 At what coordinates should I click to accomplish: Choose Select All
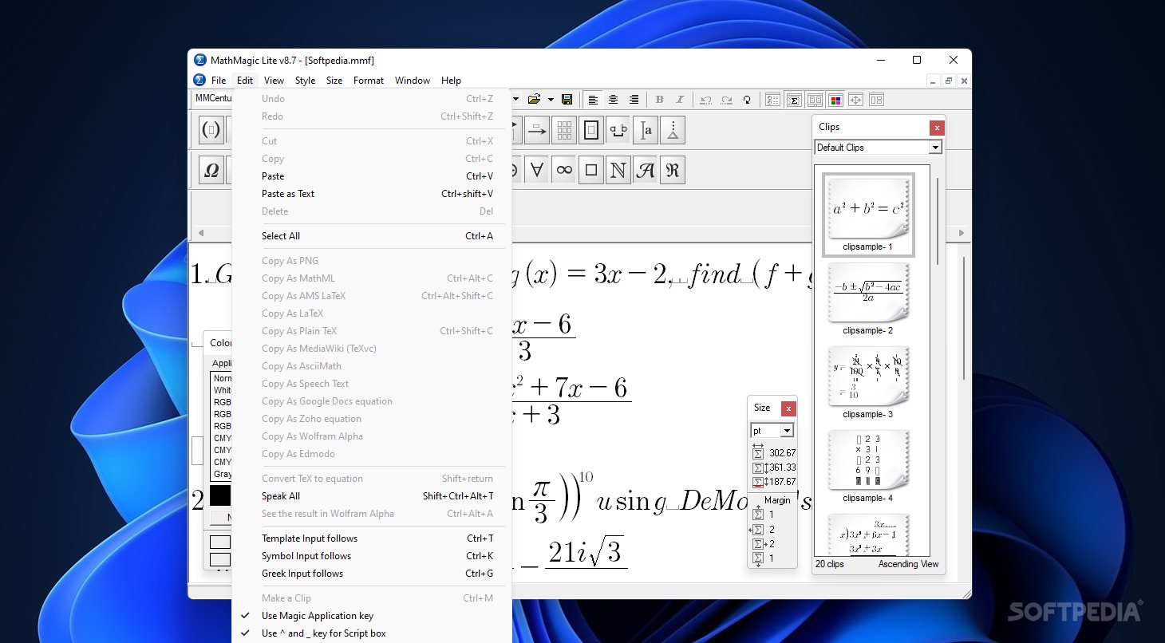(372, 236)
